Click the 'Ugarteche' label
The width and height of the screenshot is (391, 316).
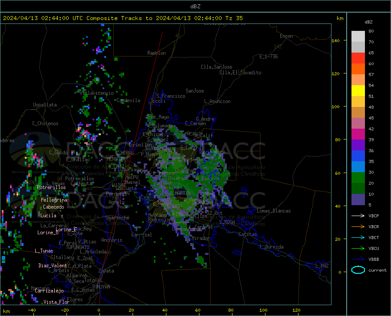point(117,218)
